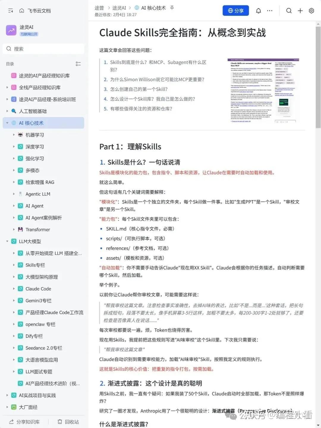Collapse the sidebar with the top-left menu icon

pyautogui.click(x=11, y=11)
